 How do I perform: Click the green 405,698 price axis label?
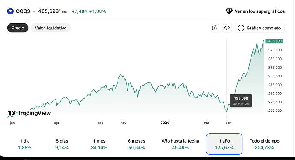tap(274, 41)
